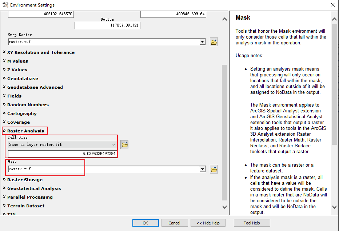Confirm settings with the OK button

pos(145,223)
